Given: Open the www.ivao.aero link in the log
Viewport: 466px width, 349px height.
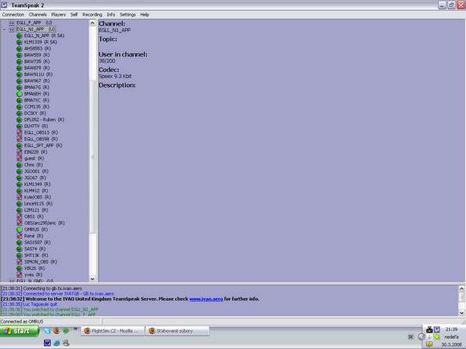Looking at the screenshot, I should pos(206,299).
